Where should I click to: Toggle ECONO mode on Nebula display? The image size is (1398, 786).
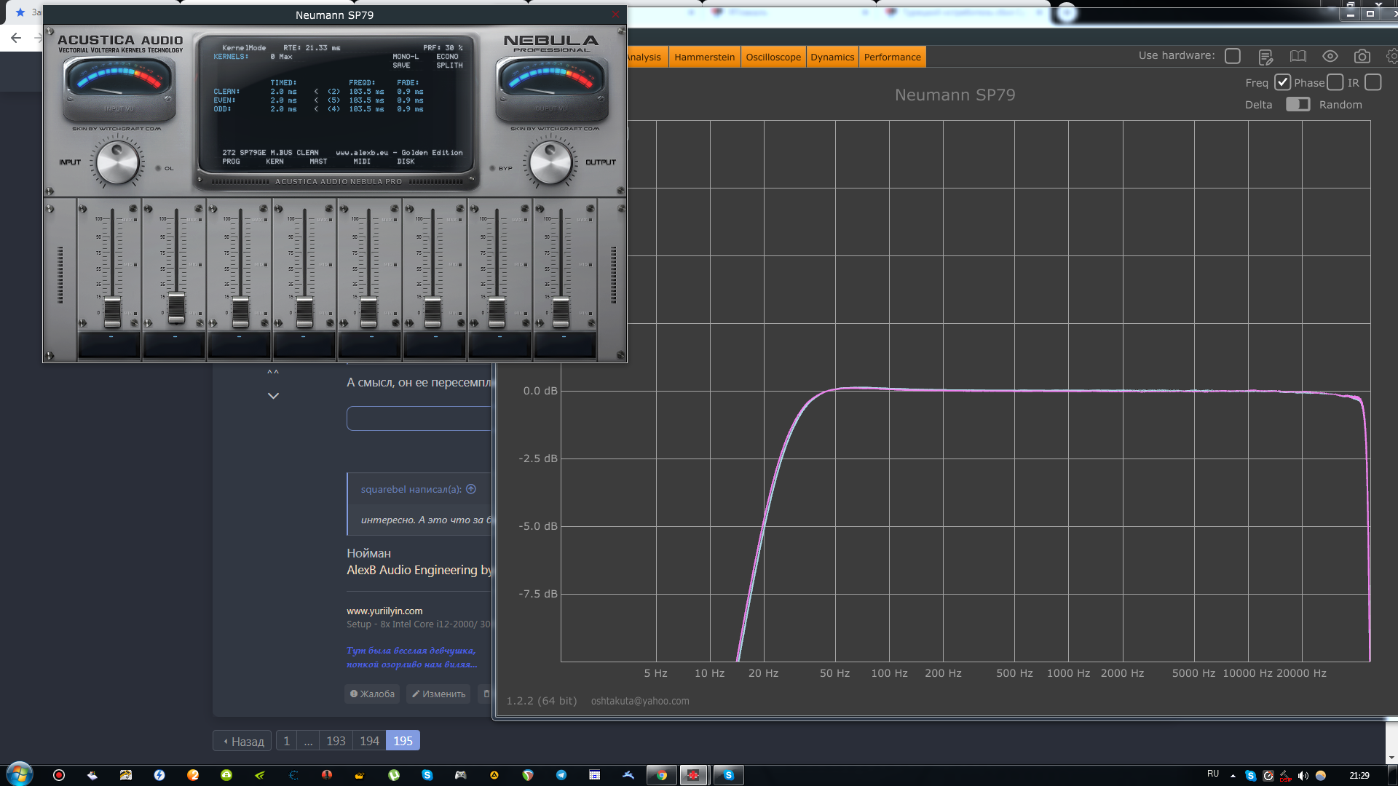(447, 57)
